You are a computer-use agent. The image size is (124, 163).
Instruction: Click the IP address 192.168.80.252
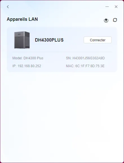[x=29, y=66]
